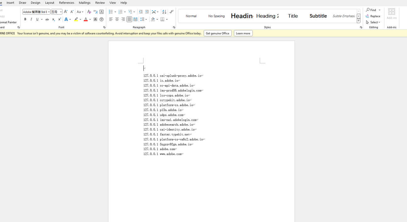Open the Insert tab

coord(10,3)
